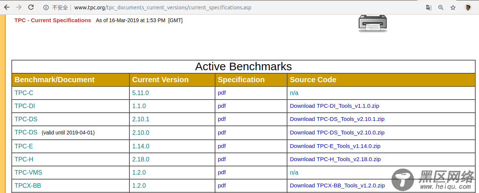
Task: Reload the page with the refresh icon
Action: [x=31, y=7]
